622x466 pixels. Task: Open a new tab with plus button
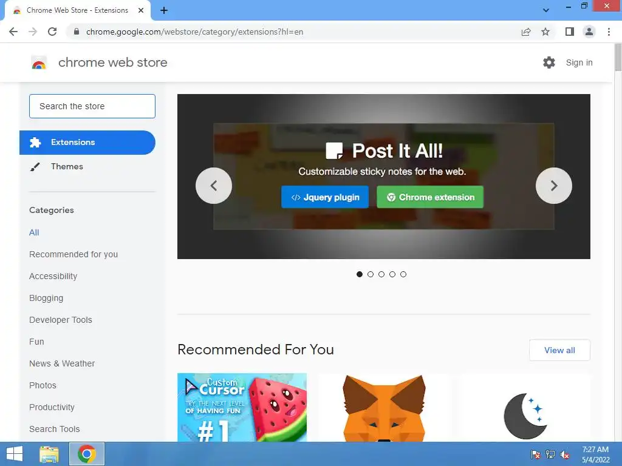164,10
